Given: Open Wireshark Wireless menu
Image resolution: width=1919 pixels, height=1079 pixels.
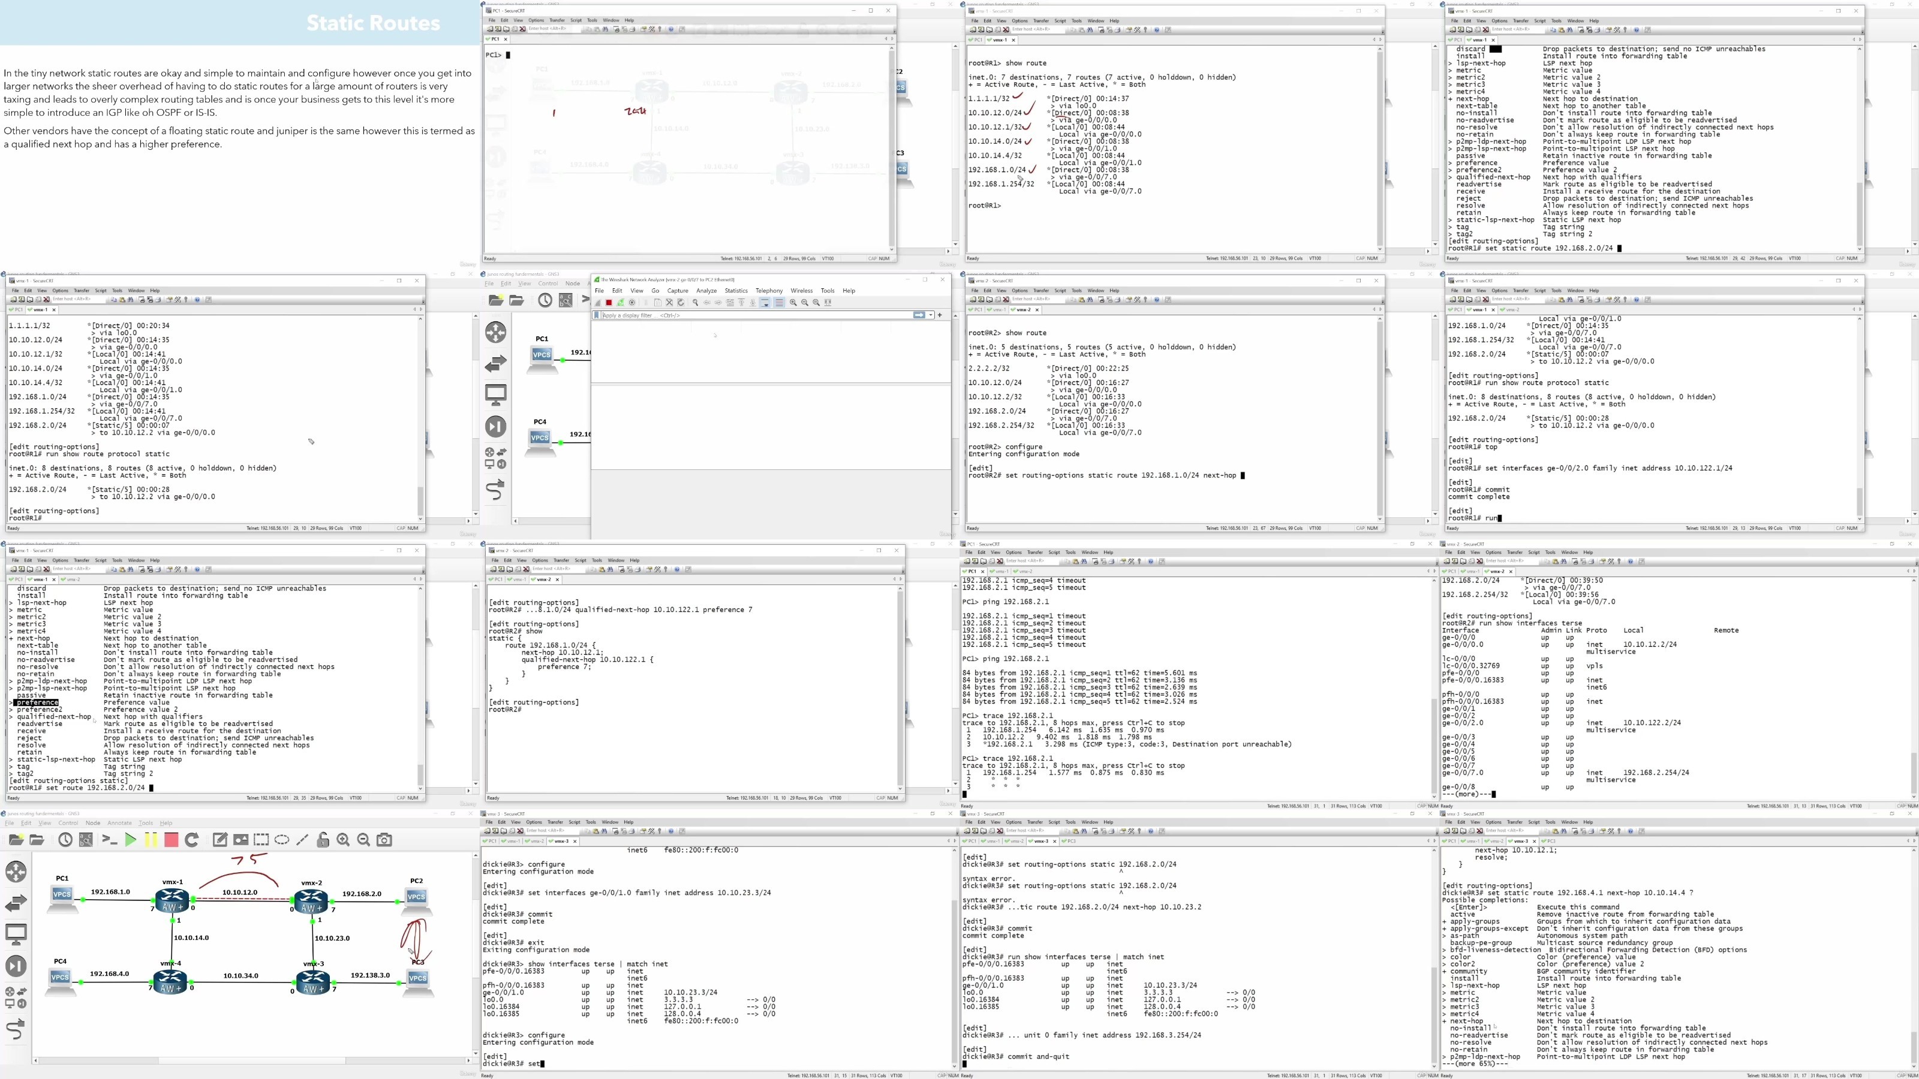Looking at the screenshot, I should 802,290.
